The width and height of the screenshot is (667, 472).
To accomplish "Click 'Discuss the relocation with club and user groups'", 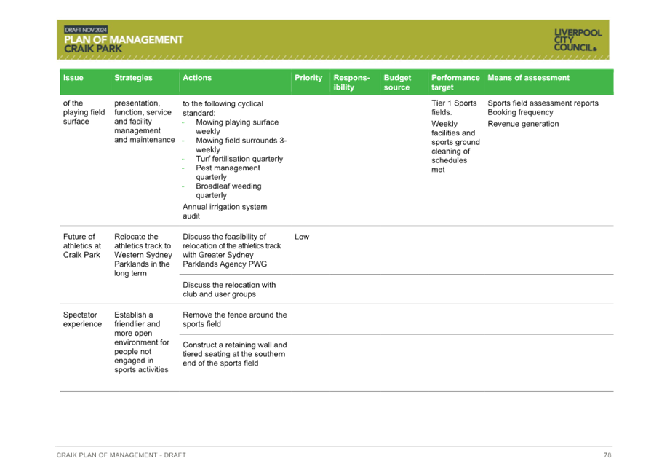I will coord(229,290).
